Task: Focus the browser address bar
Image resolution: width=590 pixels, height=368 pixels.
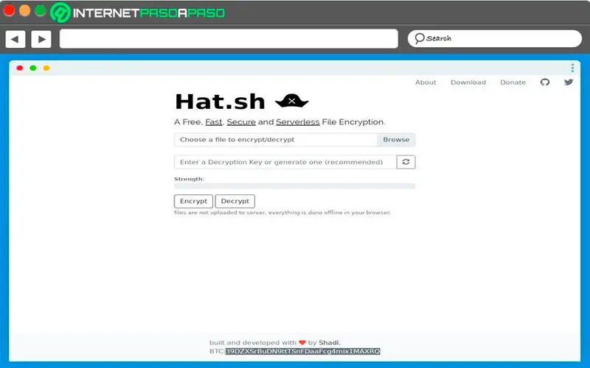Action: coord(229,39)
